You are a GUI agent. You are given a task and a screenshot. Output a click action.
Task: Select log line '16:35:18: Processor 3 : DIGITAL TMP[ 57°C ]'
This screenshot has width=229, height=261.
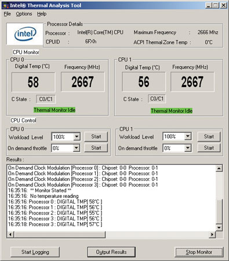coord(55,224)
